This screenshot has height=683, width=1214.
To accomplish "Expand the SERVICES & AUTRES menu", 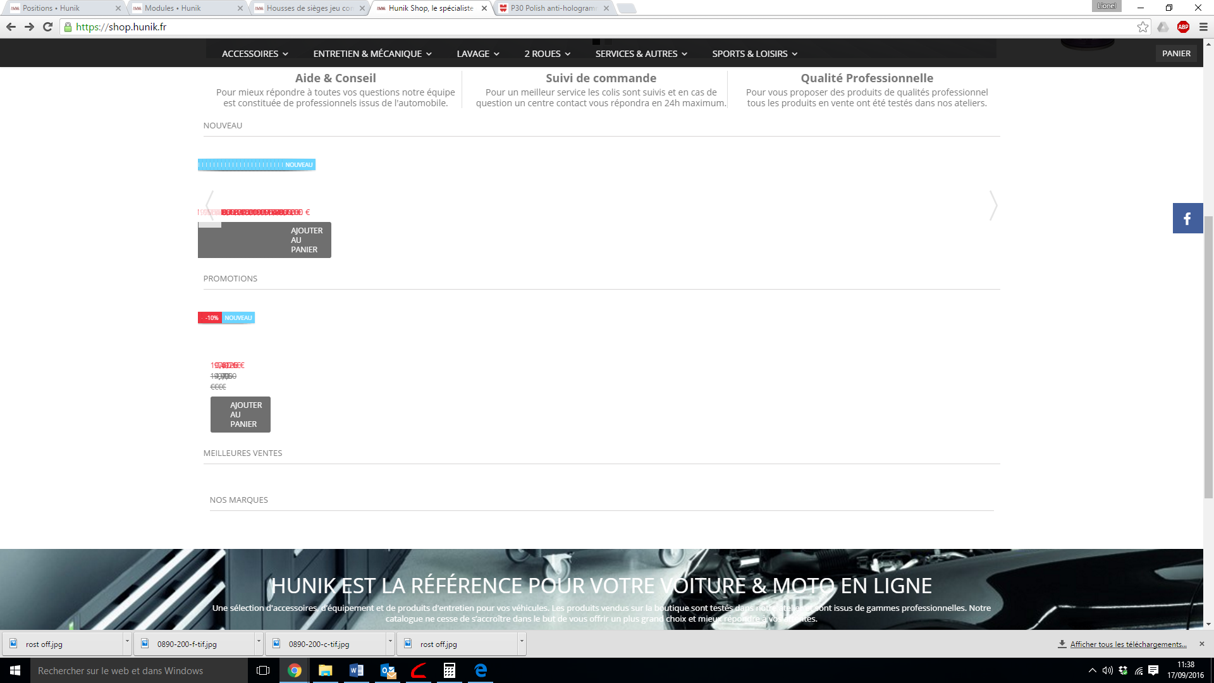I will click(x=641, y=54).
